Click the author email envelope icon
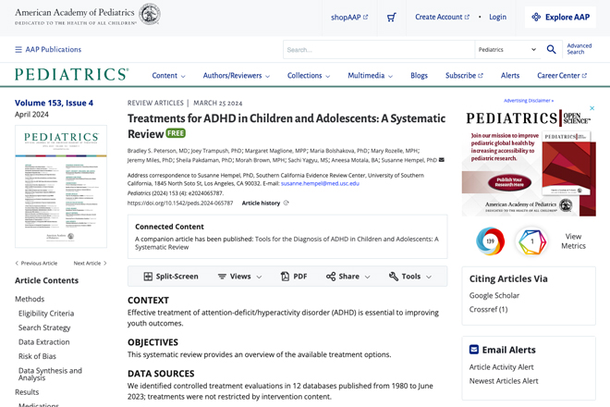This screenshot has width=610, height=407. pos(442,160)
